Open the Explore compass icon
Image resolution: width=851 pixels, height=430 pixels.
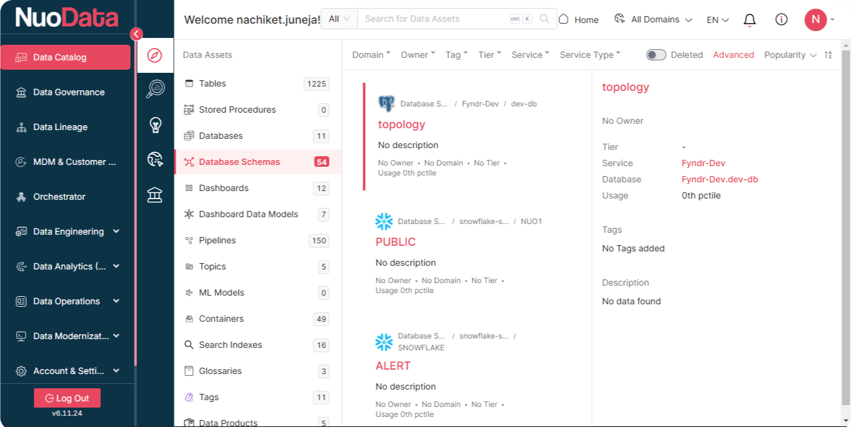[x=155, y=55]
